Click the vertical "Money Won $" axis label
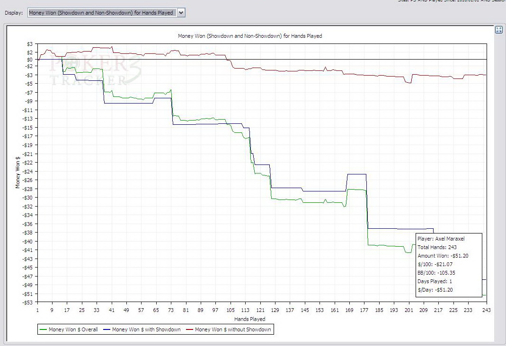506x346 pixels. [x=18, y=173]
